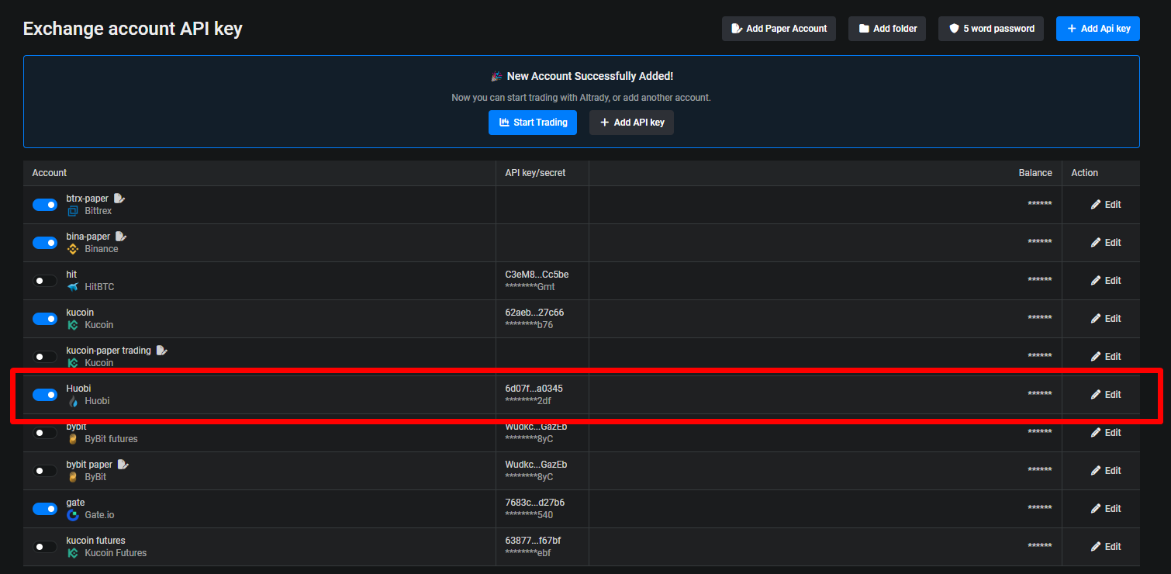Click the Kucoin logo under the kucoin account

(x=73, y=325)
